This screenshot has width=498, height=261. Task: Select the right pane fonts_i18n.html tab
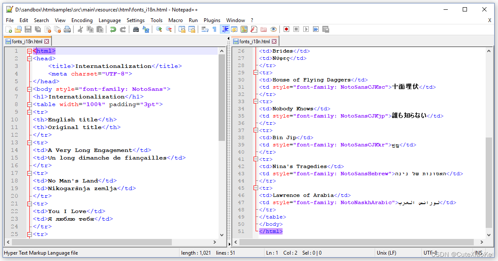[x=255, y=42]
